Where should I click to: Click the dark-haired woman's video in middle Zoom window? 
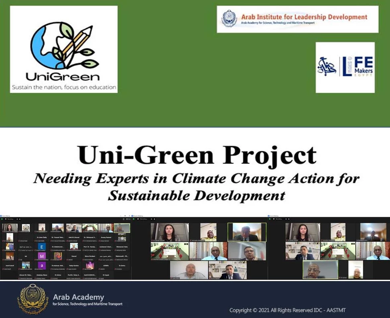pyautogui.click(x=170, y=232)
